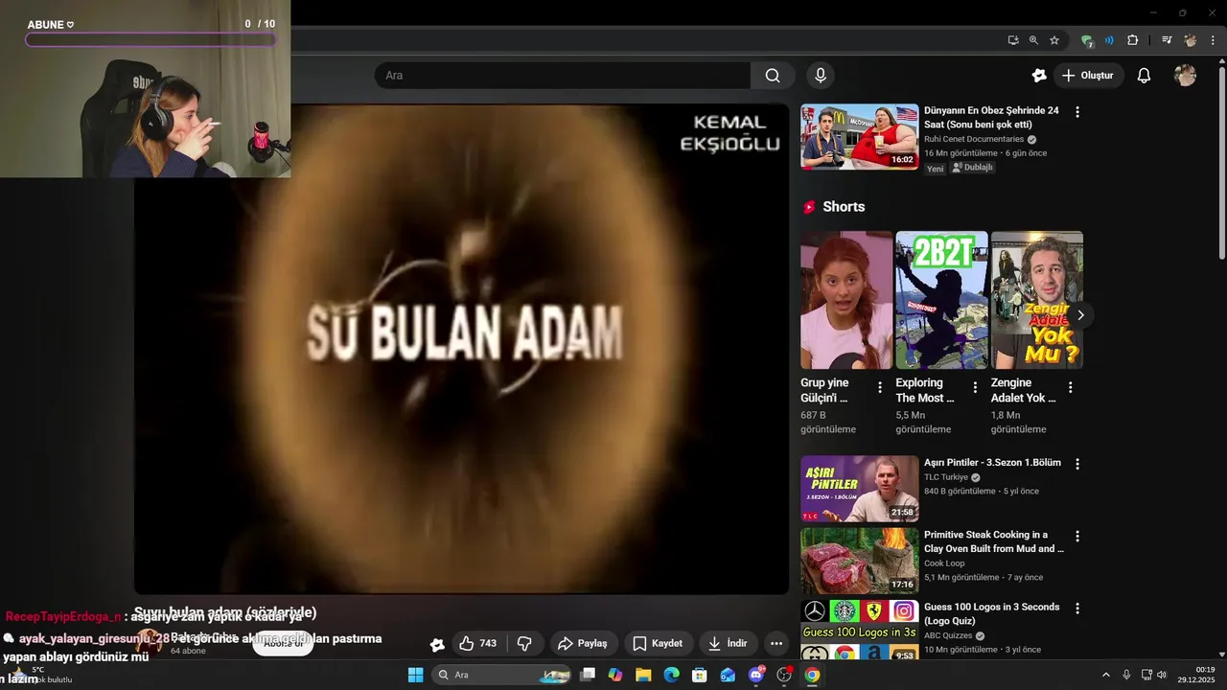The height and width of the screenshot is (690, 1227).
Task: Open options for Guess 100 Logos video
Action: (1077, 609)
